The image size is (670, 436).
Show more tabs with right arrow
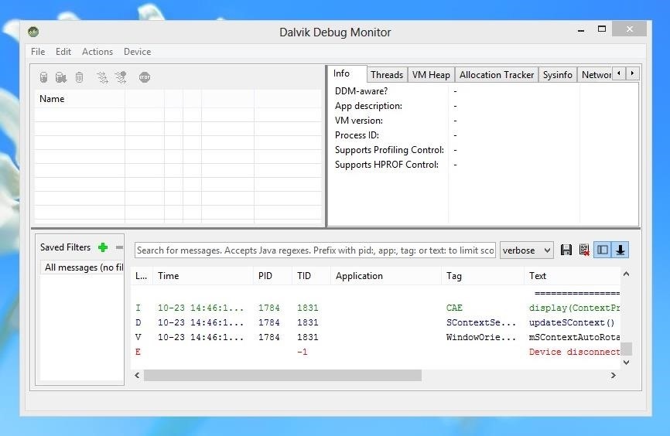click(x=632, y=73)
